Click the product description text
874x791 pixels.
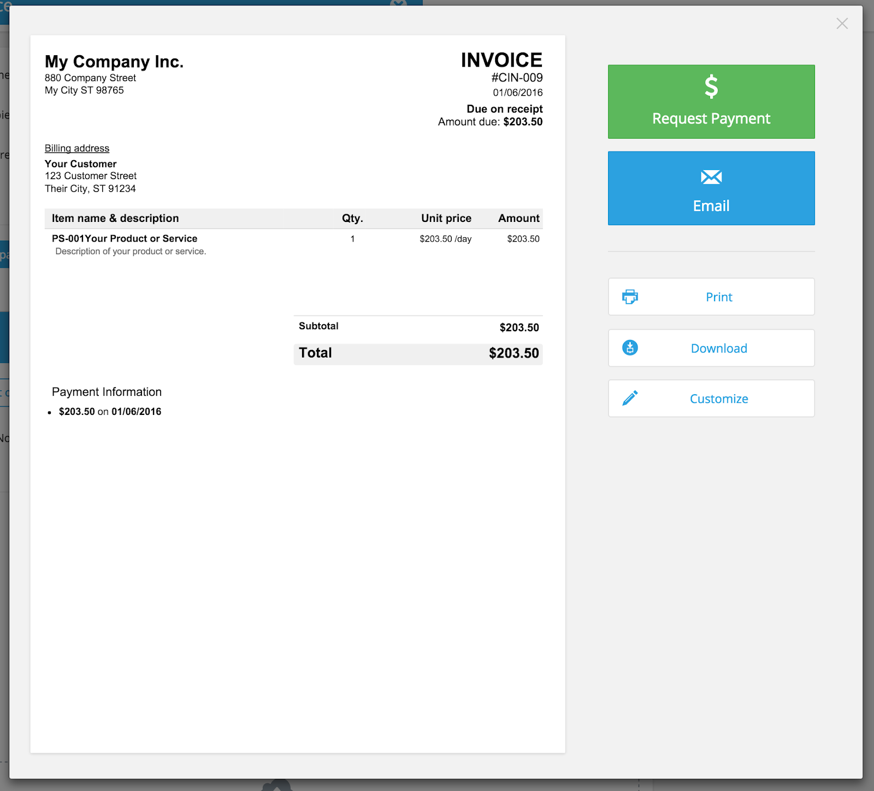131,251
